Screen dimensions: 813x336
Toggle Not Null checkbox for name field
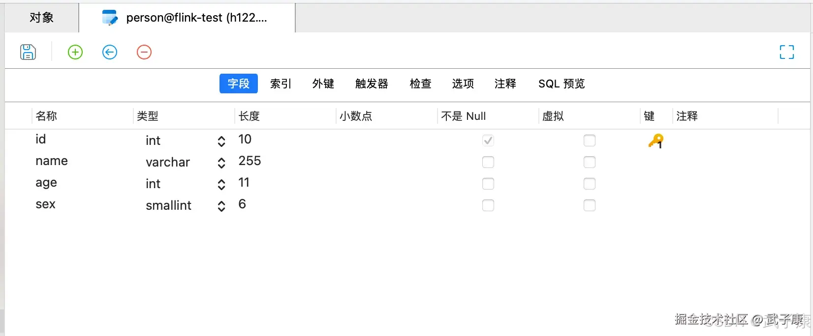pyautogui.click(x=488, y=162)
